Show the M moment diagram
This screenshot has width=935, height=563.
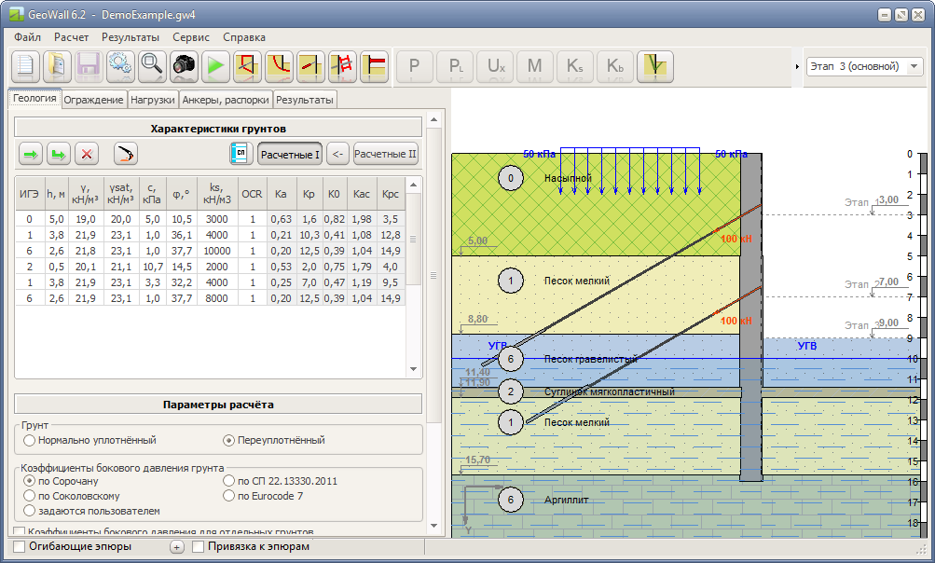tap(535, 65)
